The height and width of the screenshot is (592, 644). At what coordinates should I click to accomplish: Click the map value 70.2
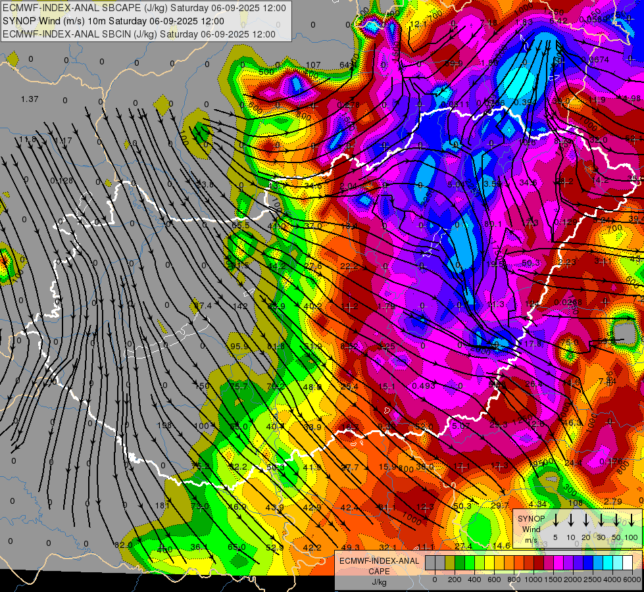point(276,386)
